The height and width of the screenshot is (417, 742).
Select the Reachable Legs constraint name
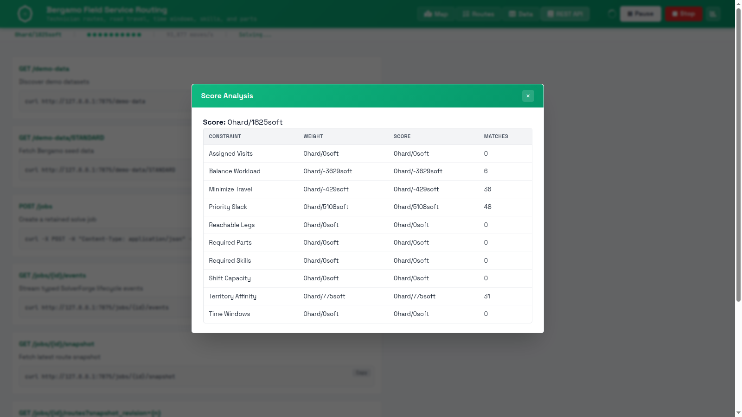click(231, 225)
